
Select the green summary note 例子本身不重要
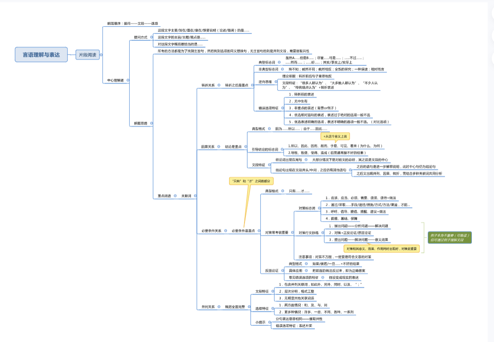pos(450,237)
